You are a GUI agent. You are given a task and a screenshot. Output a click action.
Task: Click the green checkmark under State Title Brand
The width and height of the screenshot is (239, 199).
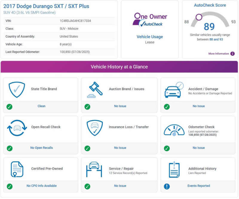point(10,106)
